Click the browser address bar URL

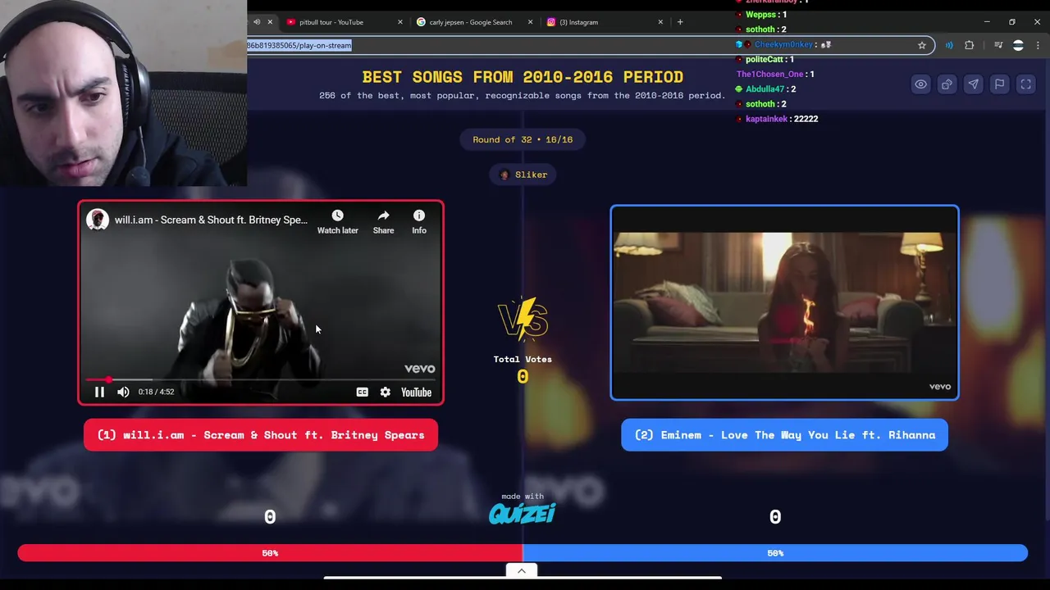pyautogui.click(x=299, y=45)
